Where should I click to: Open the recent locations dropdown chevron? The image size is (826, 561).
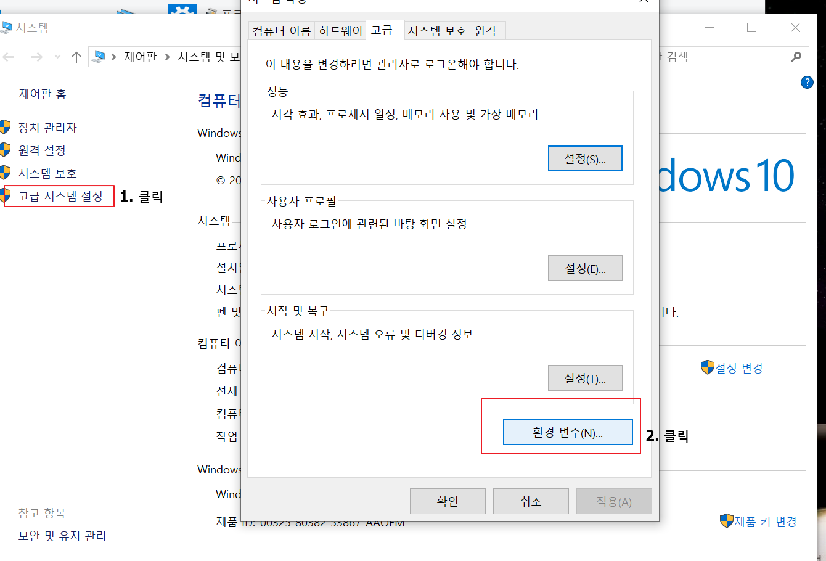(x=57, y=57)
